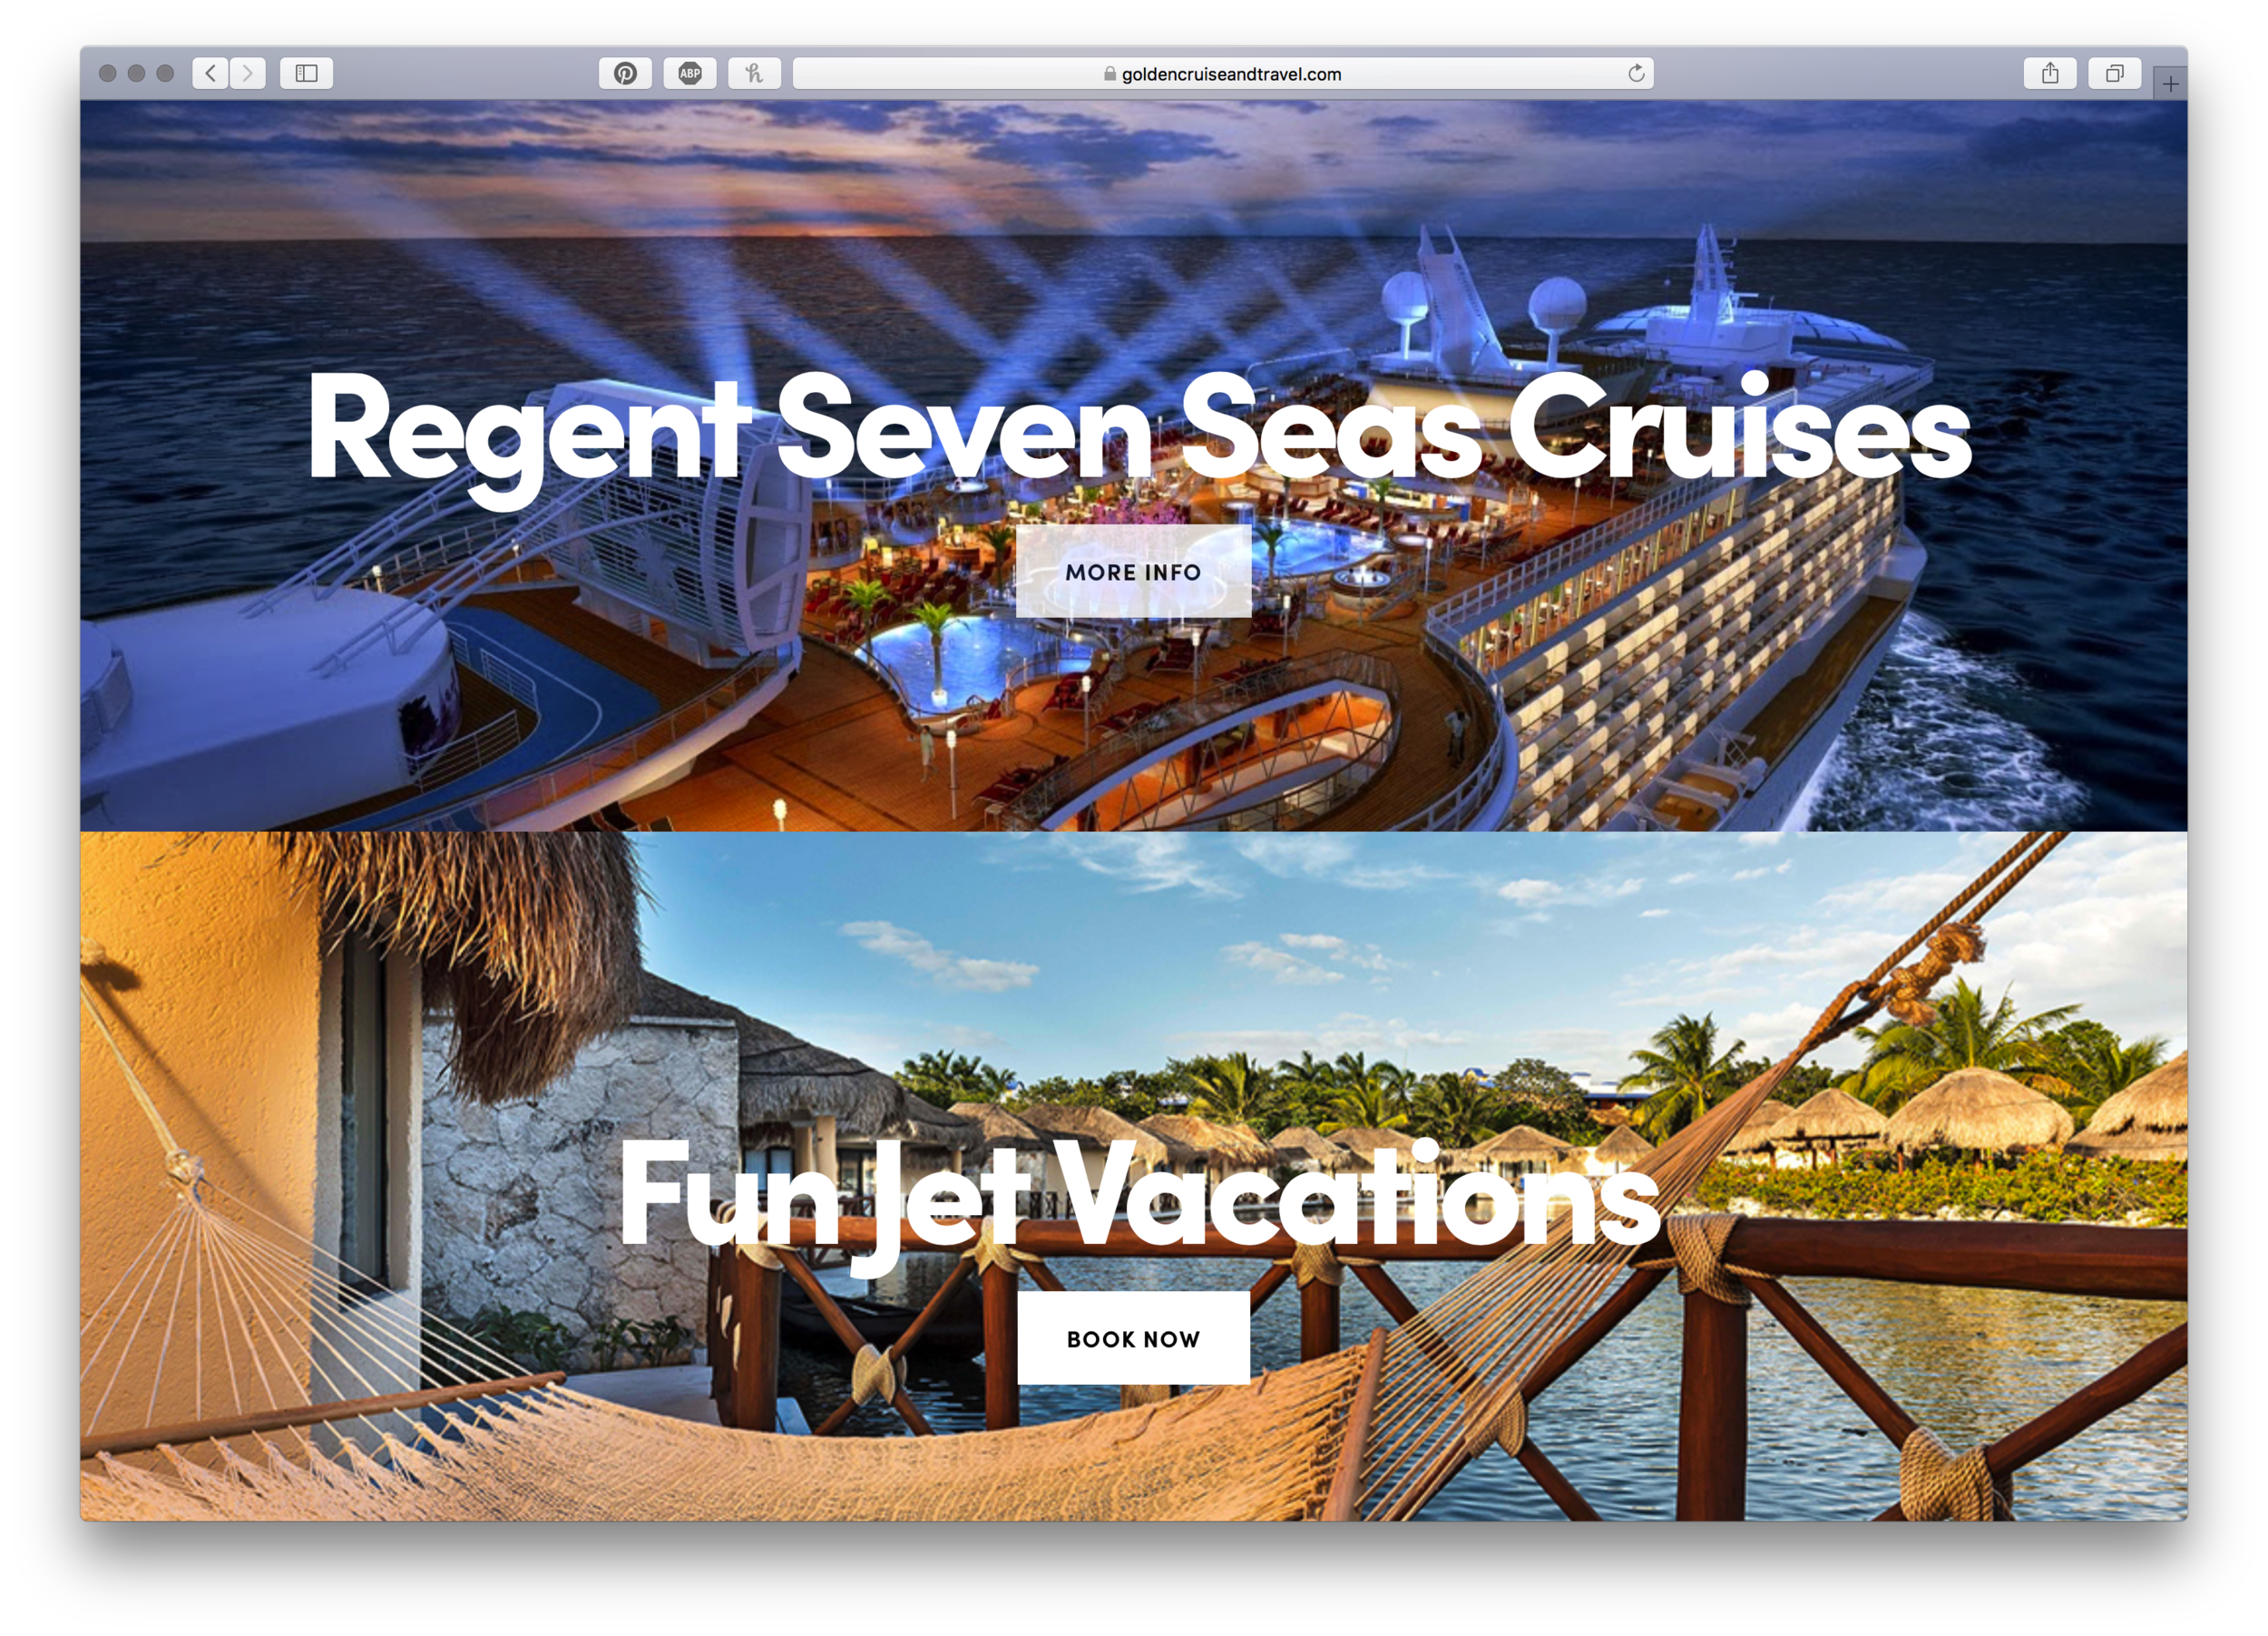
Task: Open a new tab with plus button
Action: [x=2170, y=84]
